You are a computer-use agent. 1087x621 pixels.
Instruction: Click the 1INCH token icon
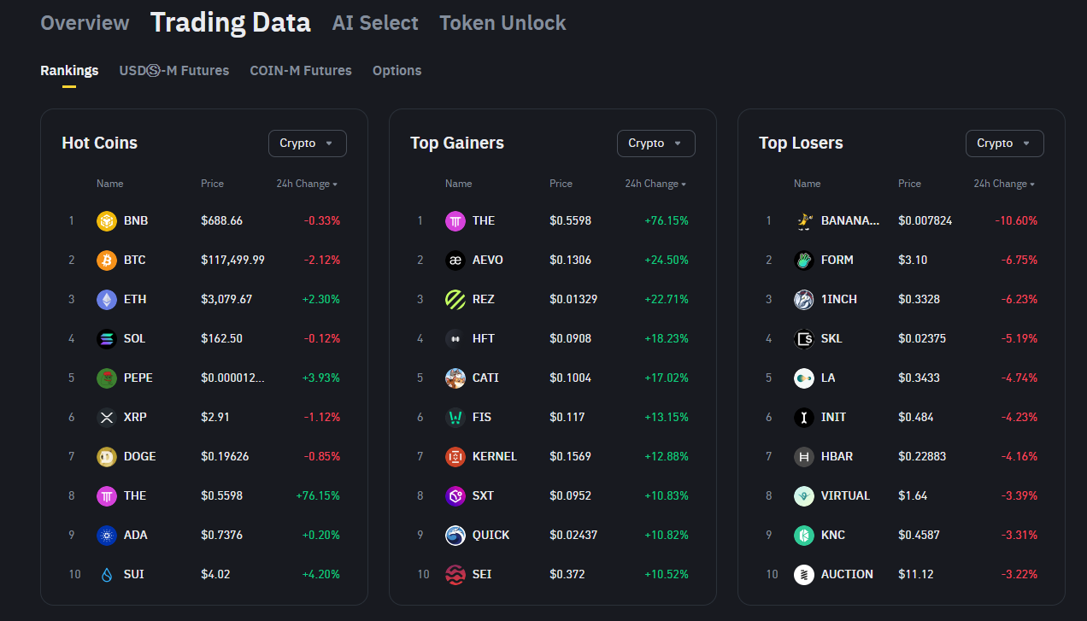(803, 299)
